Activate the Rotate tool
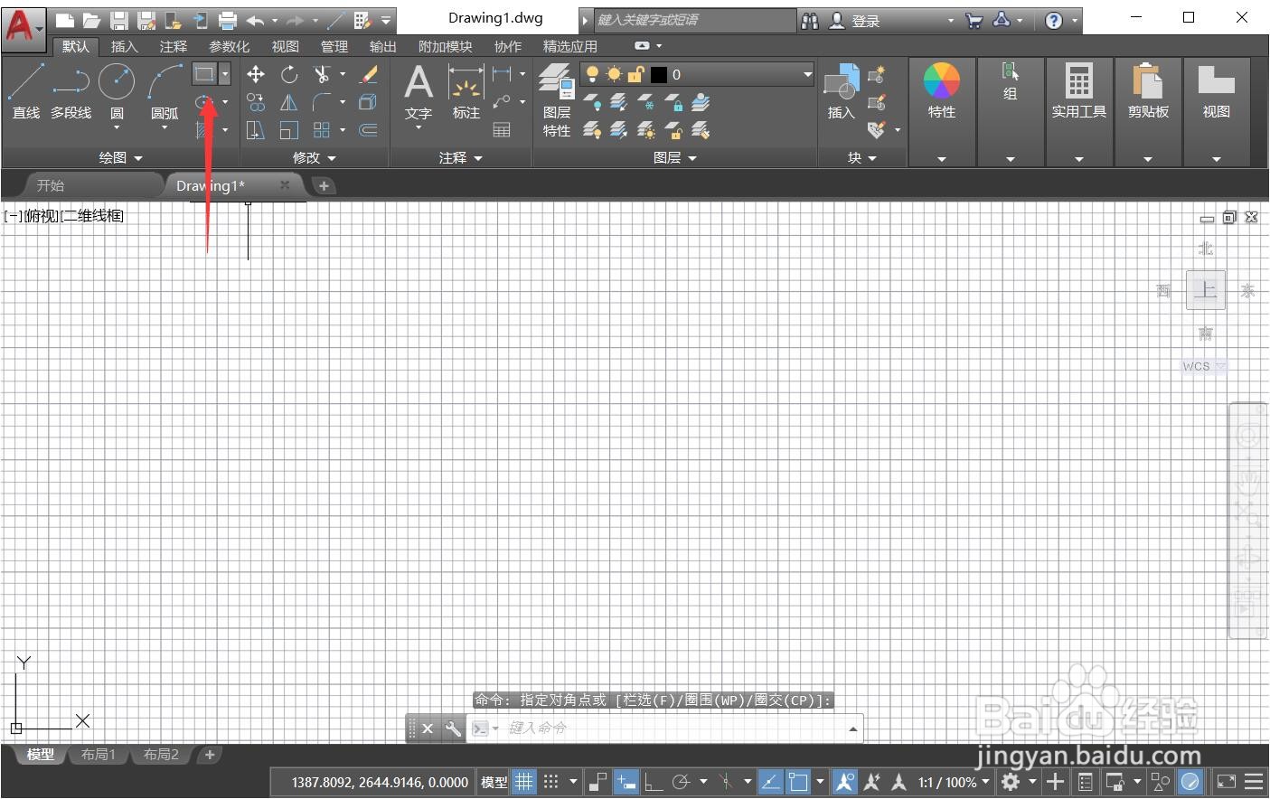The image size is (1270, 799). (289, 74)
